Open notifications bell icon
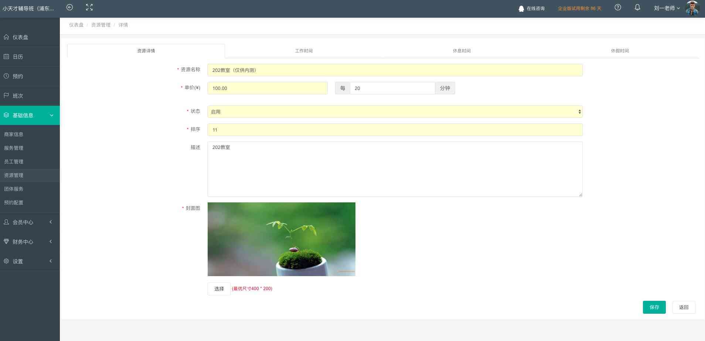The image size is (705, 341). tap(637, 7)
